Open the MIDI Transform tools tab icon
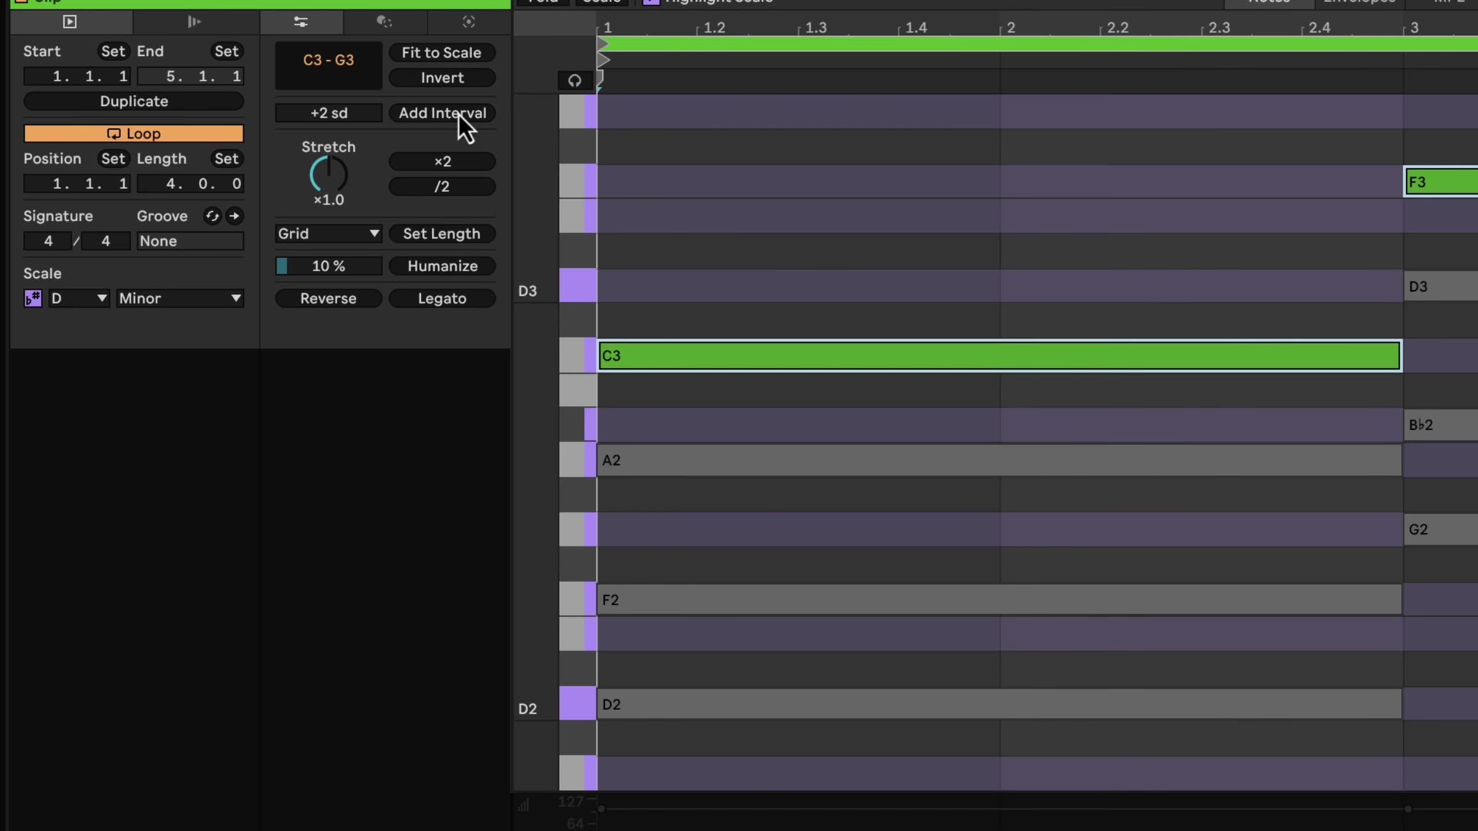 [384, 22]
